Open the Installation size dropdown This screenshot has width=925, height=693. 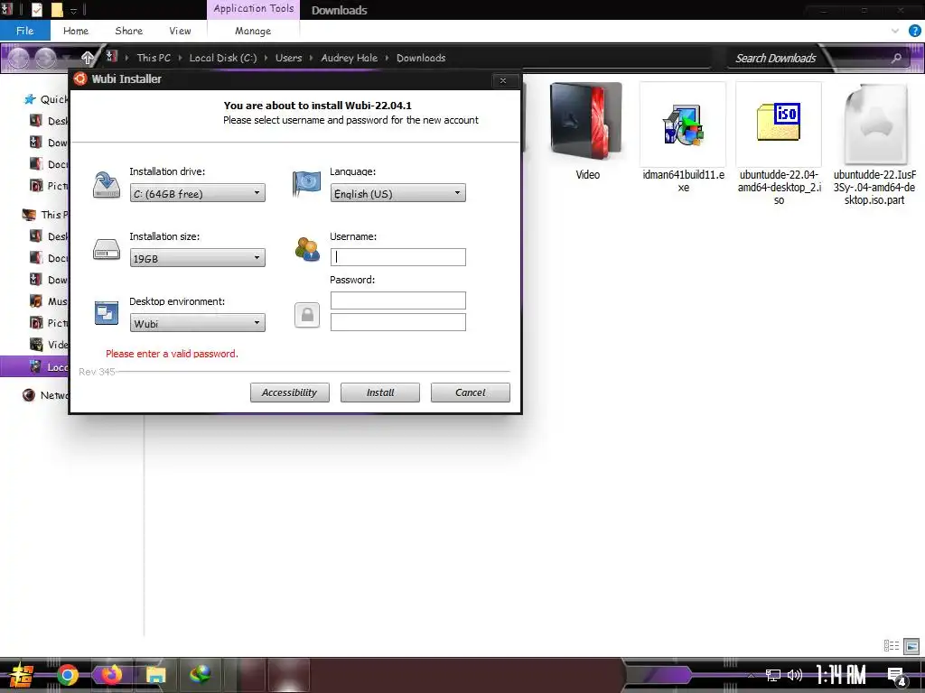197,257
